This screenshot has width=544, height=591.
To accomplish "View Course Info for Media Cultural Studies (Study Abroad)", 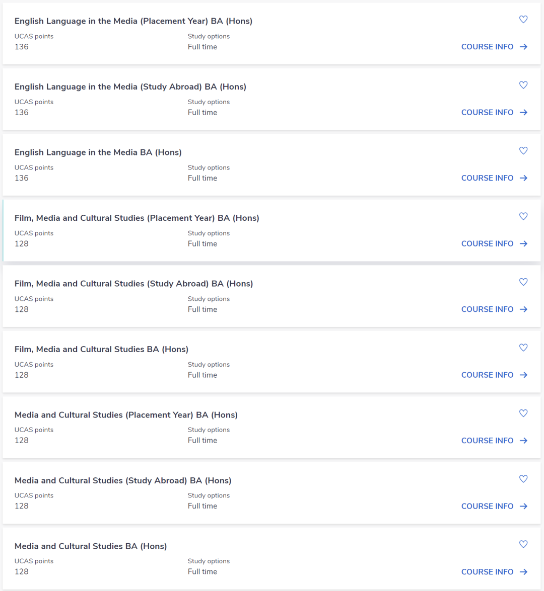I will point(494,506).
